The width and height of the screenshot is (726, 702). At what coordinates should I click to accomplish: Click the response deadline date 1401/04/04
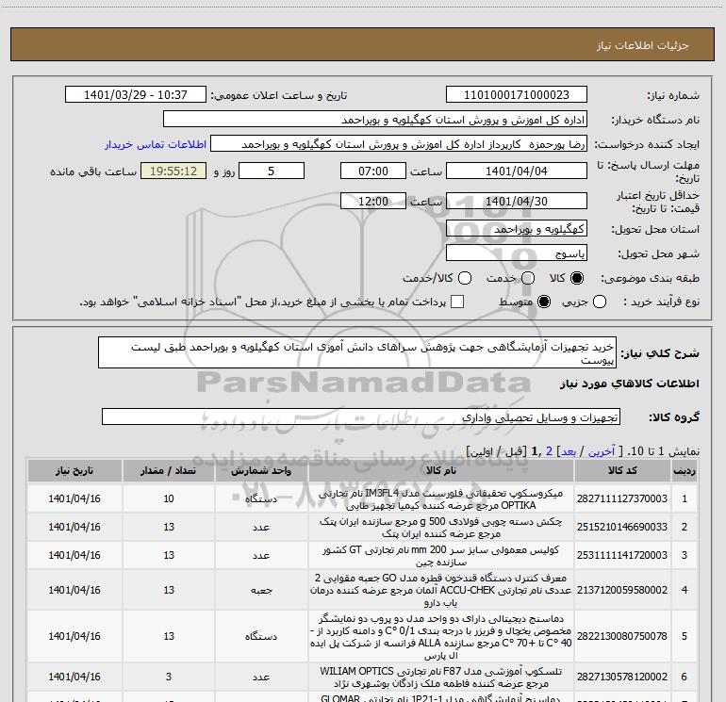pyautogui.click(x=517, y=171)
